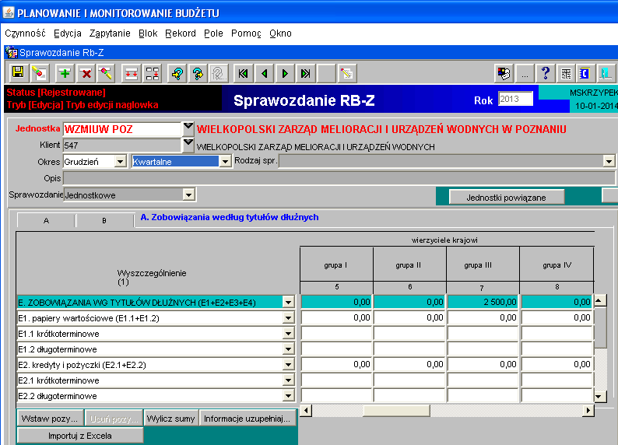The width and height of the screenshot is (618, 445).
Task: Click the blue notebook icon
Action: click(x=585, y=73)
